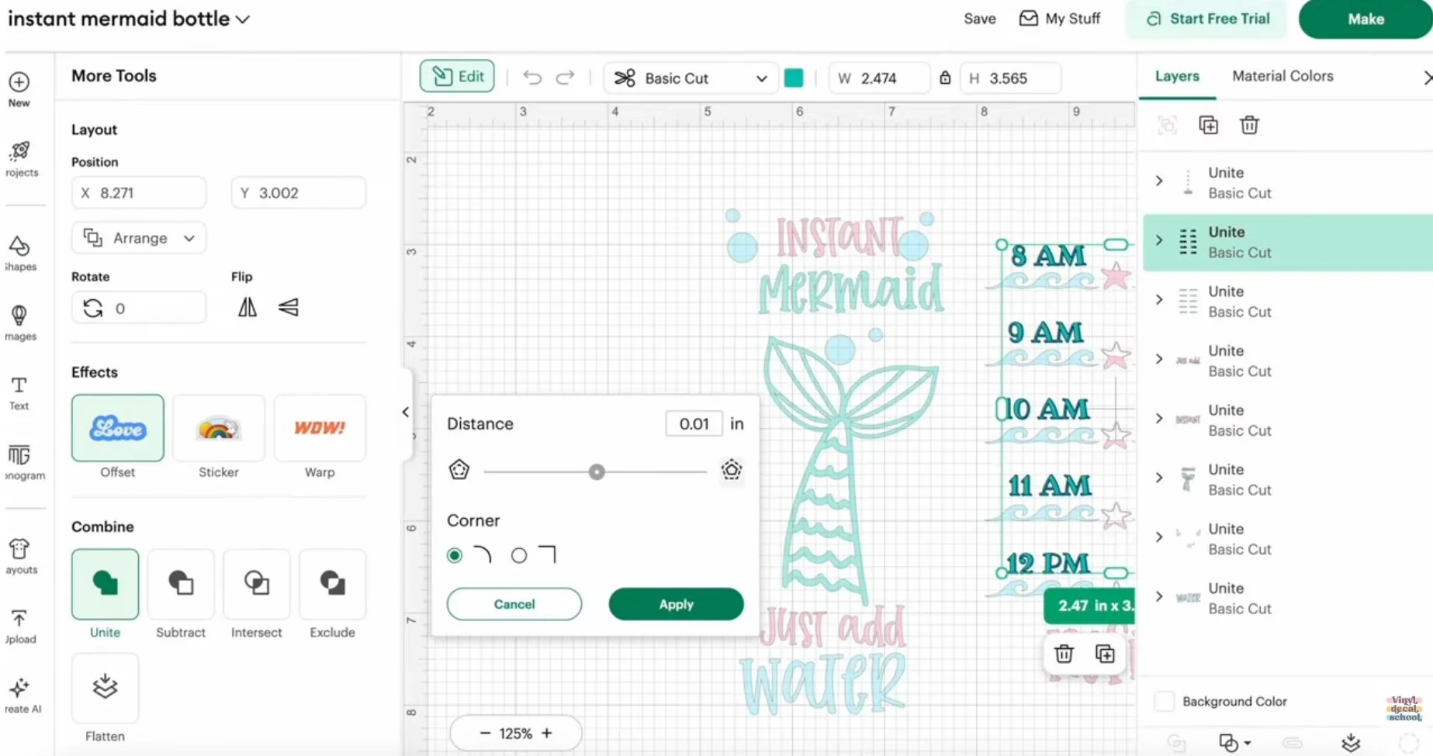Image resolution: width=1433 pixels, height=756 pixels.
Task: Open the Arrange dropdown
Action: 139,238
